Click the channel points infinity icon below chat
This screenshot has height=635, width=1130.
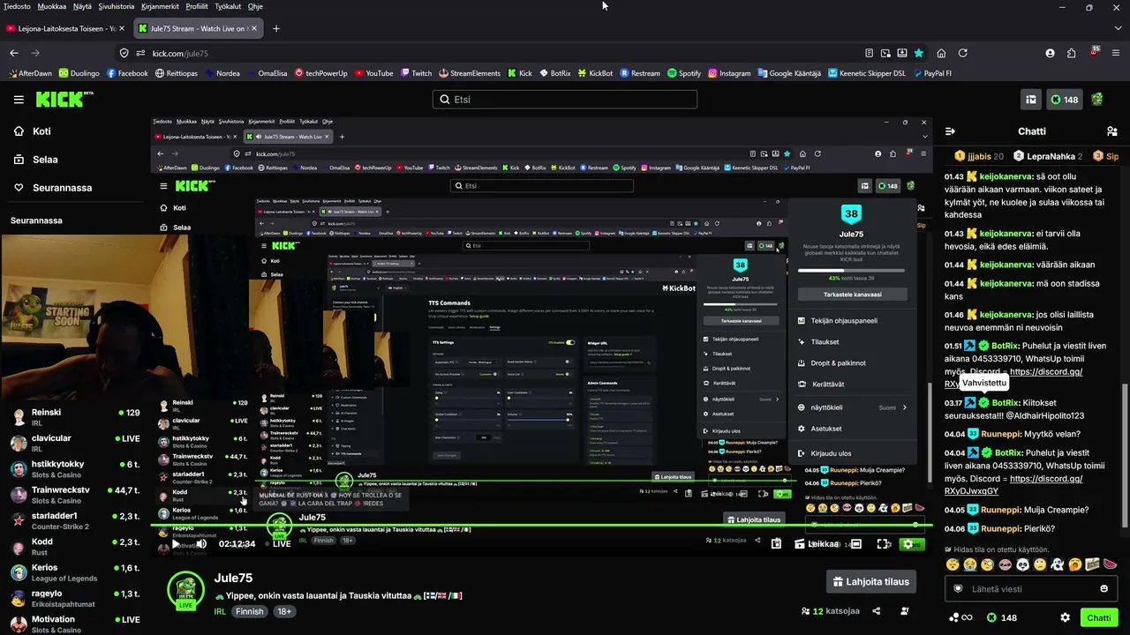[960, 617]
